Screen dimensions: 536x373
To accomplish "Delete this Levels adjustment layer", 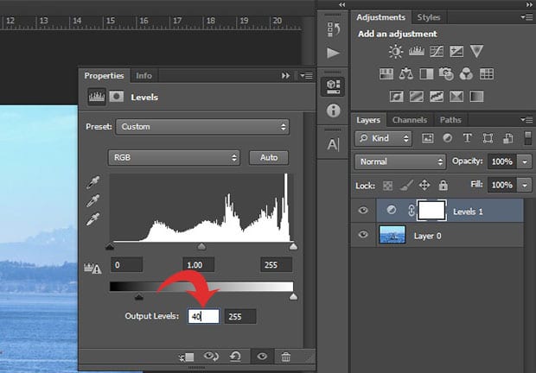I will click(286, 357).
